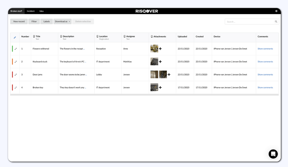Open settings via the gear icon

coord(276,11)
